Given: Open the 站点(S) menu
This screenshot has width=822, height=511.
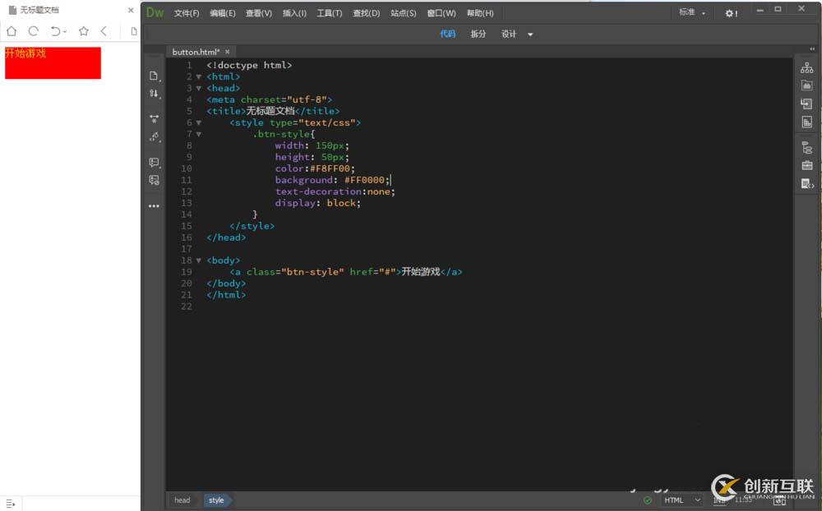Looking at the screenshot, I should (x=403, y=13).
